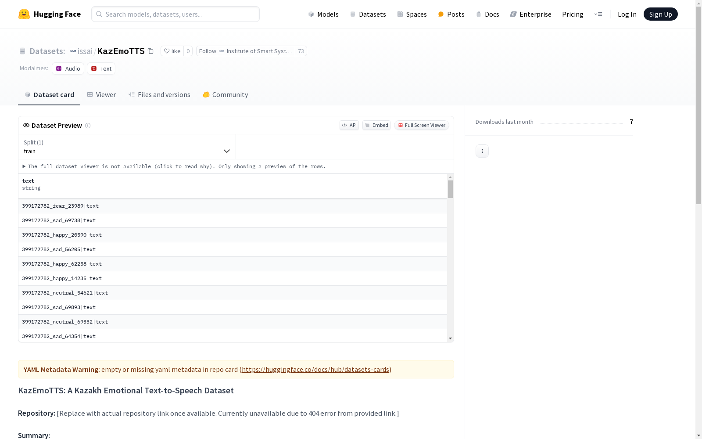Viewport: 702px width, 439px height.
Task: Open the Files and versions tab
Action: click(x=159, y=95)
